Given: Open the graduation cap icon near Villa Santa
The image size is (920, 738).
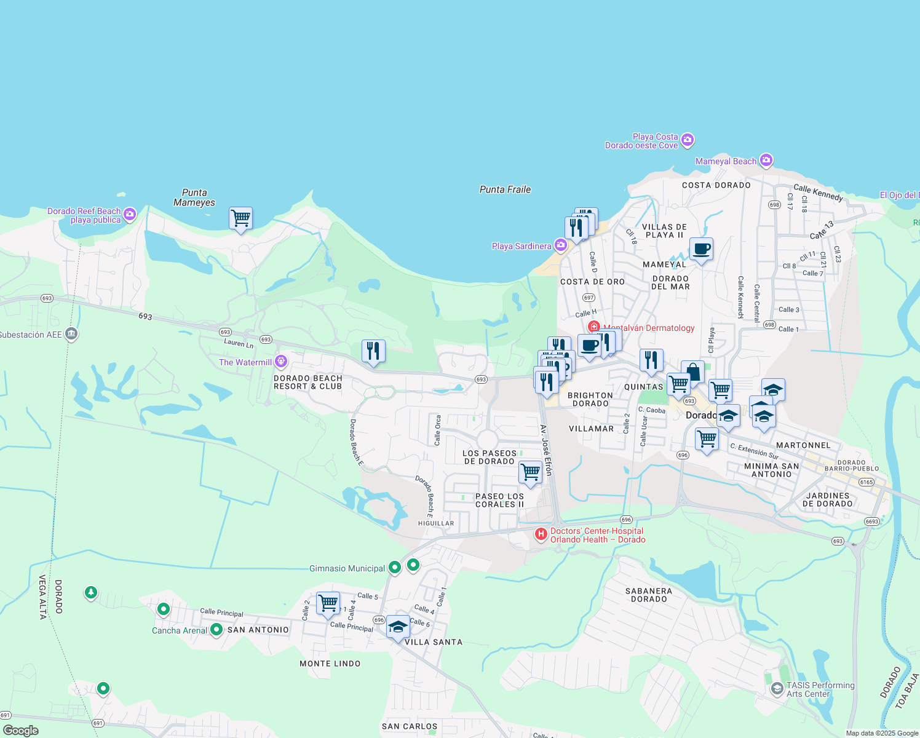Looking at the screenshot, I should tap(399, 627).
